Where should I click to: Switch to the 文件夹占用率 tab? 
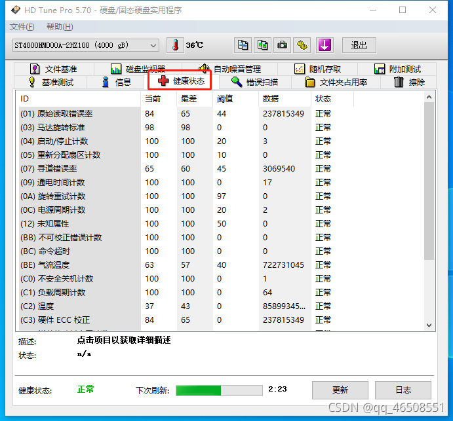tap(336, 82)
